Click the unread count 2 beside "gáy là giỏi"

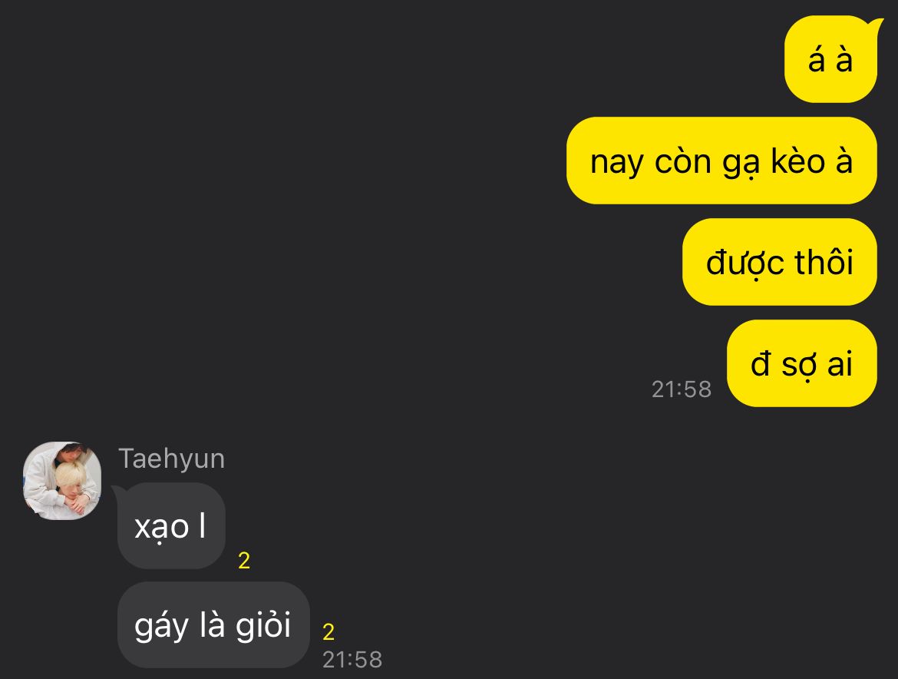click(328, 632)
